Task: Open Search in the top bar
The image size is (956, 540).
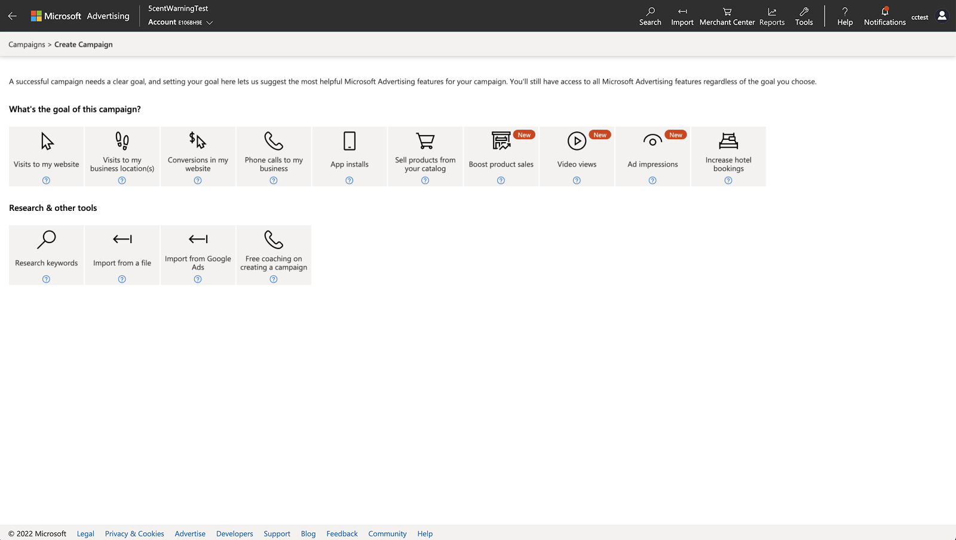Action: click(x=650, y=16)
